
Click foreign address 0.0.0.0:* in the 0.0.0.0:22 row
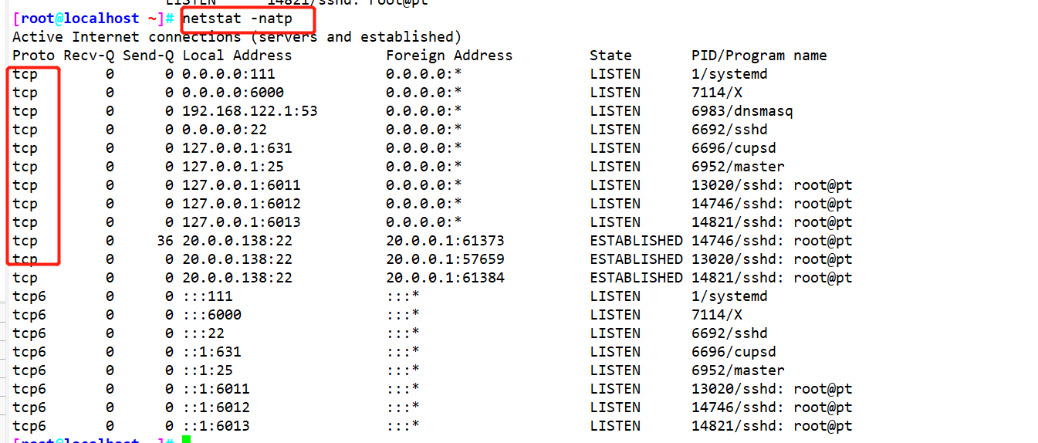point(424,130)
